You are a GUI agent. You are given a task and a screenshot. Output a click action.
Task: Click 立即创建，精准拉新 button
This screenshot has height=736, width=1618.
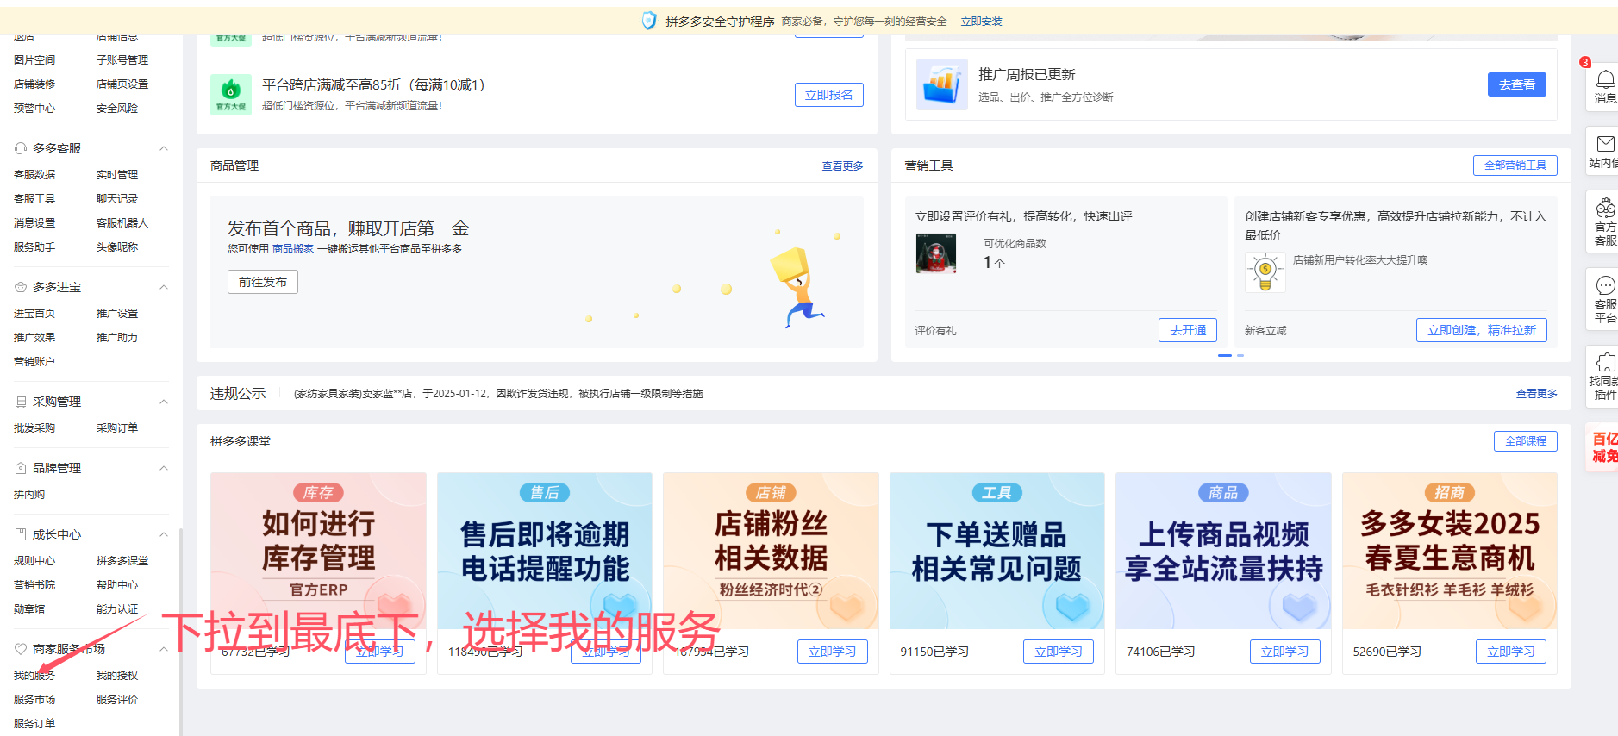[1481, 330]
